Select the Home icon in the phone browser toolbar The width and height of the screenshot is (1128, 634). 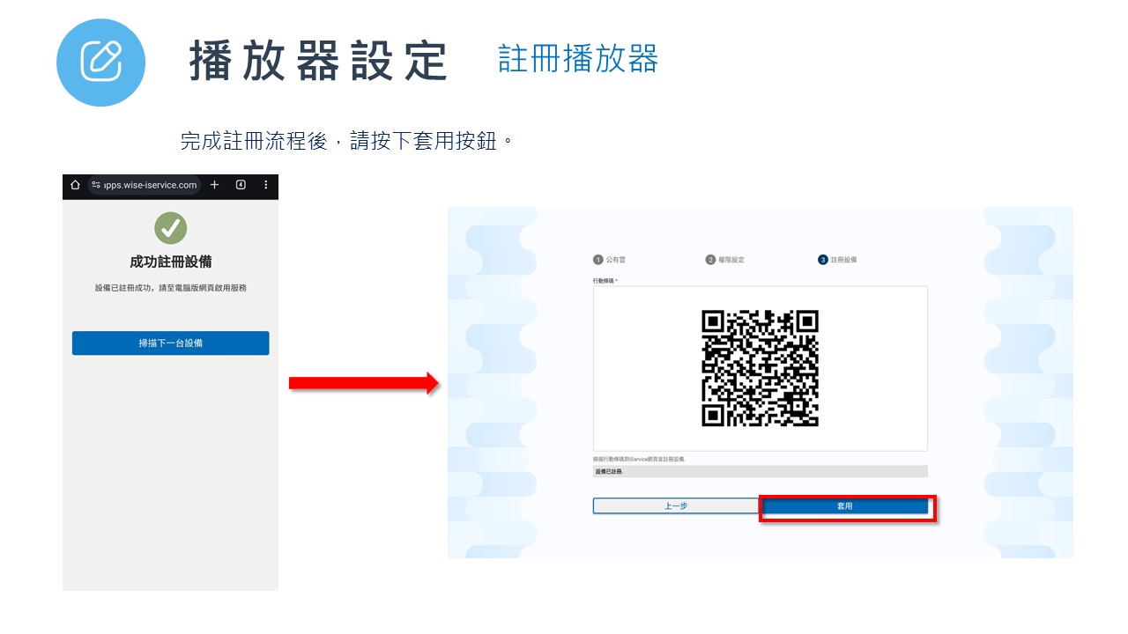tap(75, 187)
